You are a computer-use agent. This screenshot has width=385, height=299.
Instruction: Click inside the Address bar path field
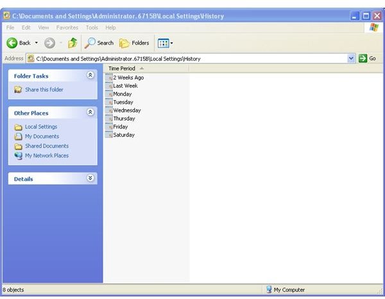click(191, 58)
